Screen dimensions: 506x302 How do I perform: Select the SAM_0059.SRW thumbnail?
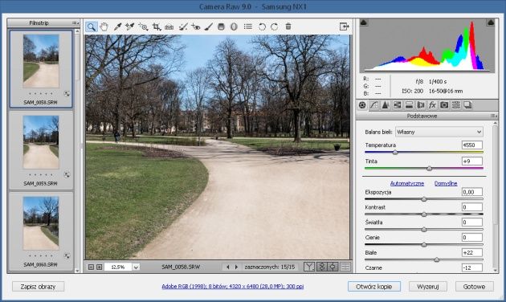tap(41, 142)
